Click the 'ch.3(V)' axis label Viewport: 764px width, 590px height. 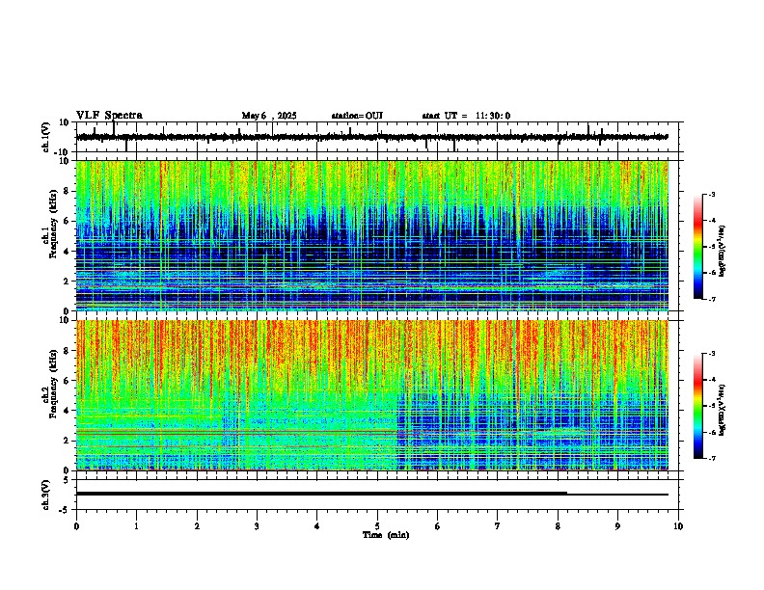pos(46,495)
